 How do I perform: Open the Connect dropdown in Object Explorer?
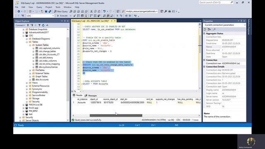click(x=20, y=25)
